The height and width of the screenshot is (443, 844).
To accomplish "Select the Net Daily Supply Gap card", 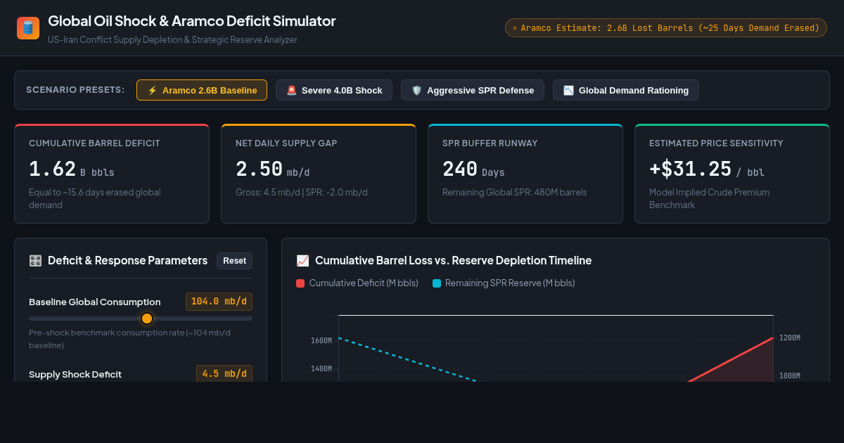I will 319,174.
